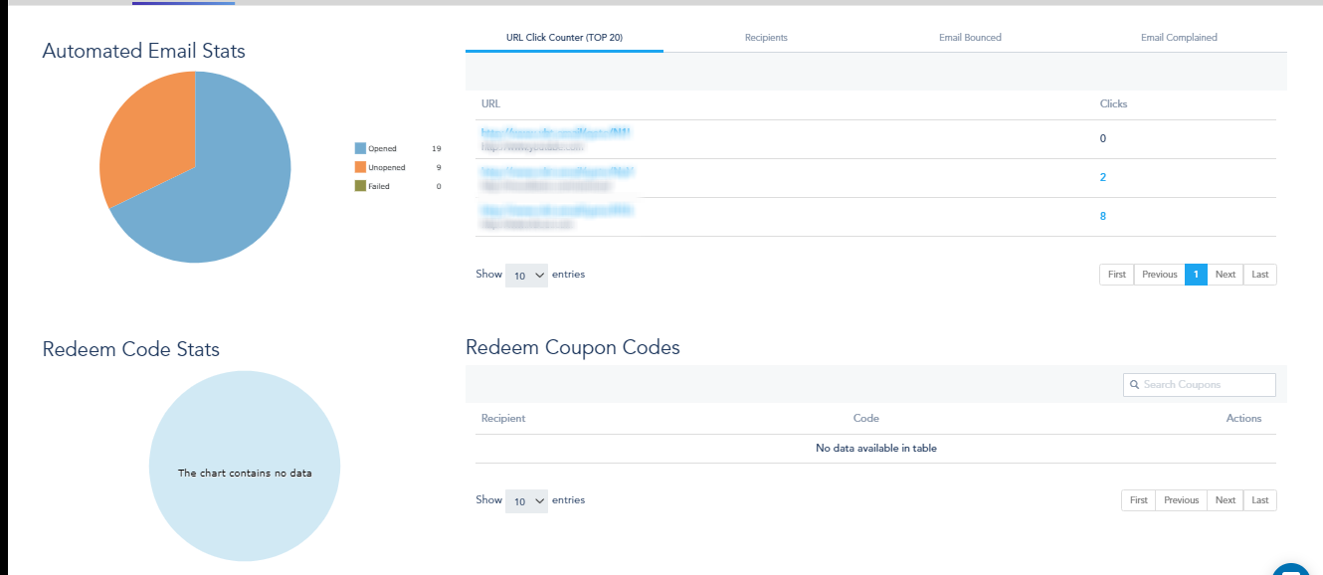The image size is (1323, 575).
Task: Switch to the Recipients tab
Action: 766,38
